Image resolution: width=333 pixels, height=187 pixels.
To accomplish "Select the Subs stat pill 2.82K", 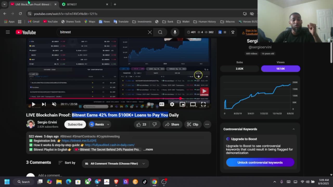I will tap(240, 69).
